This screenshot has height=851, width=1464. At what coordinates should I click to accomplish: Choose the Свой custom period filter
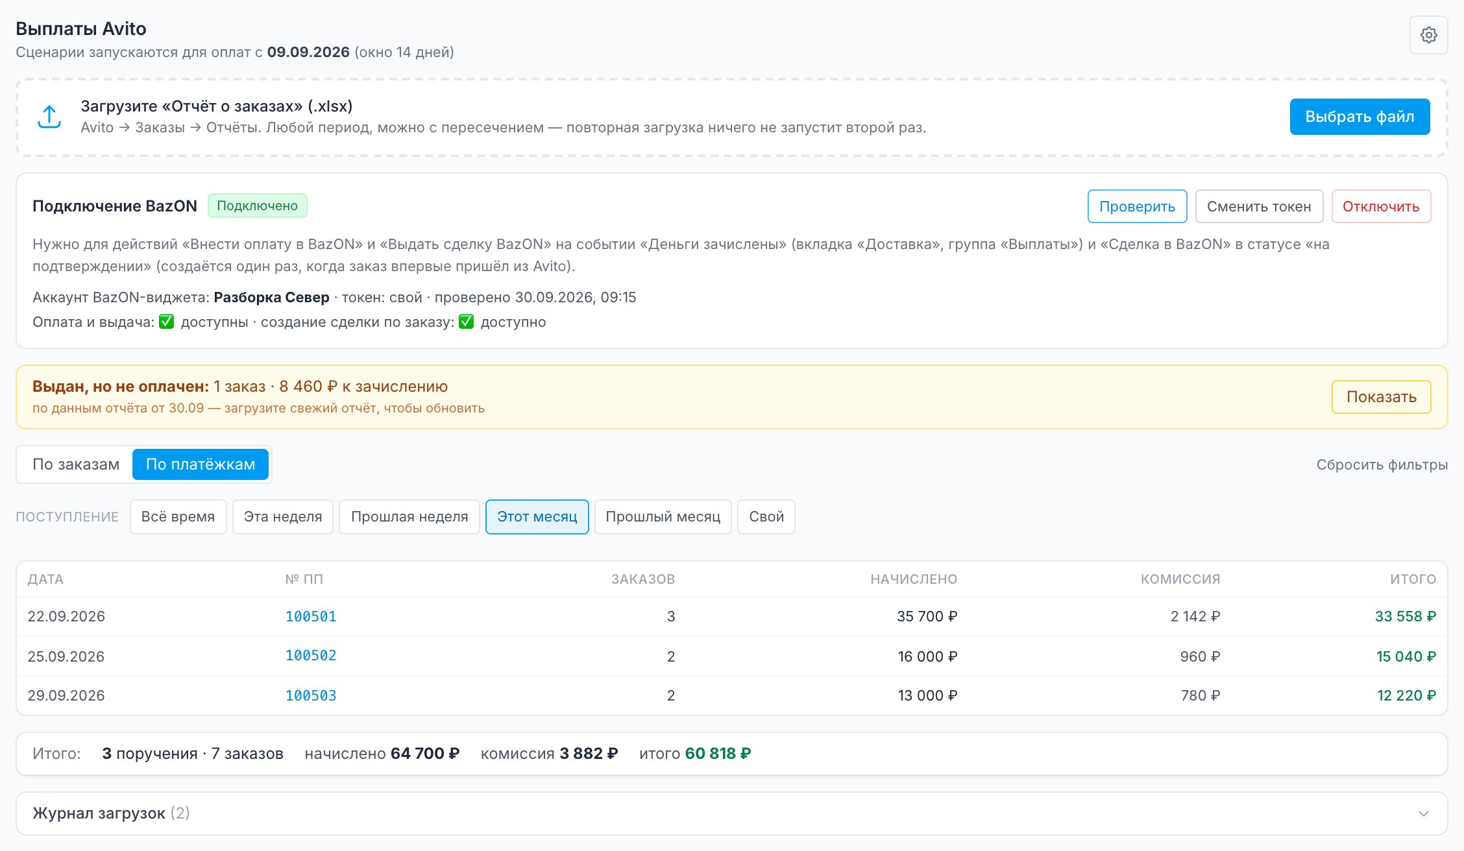tap(766, 517)
